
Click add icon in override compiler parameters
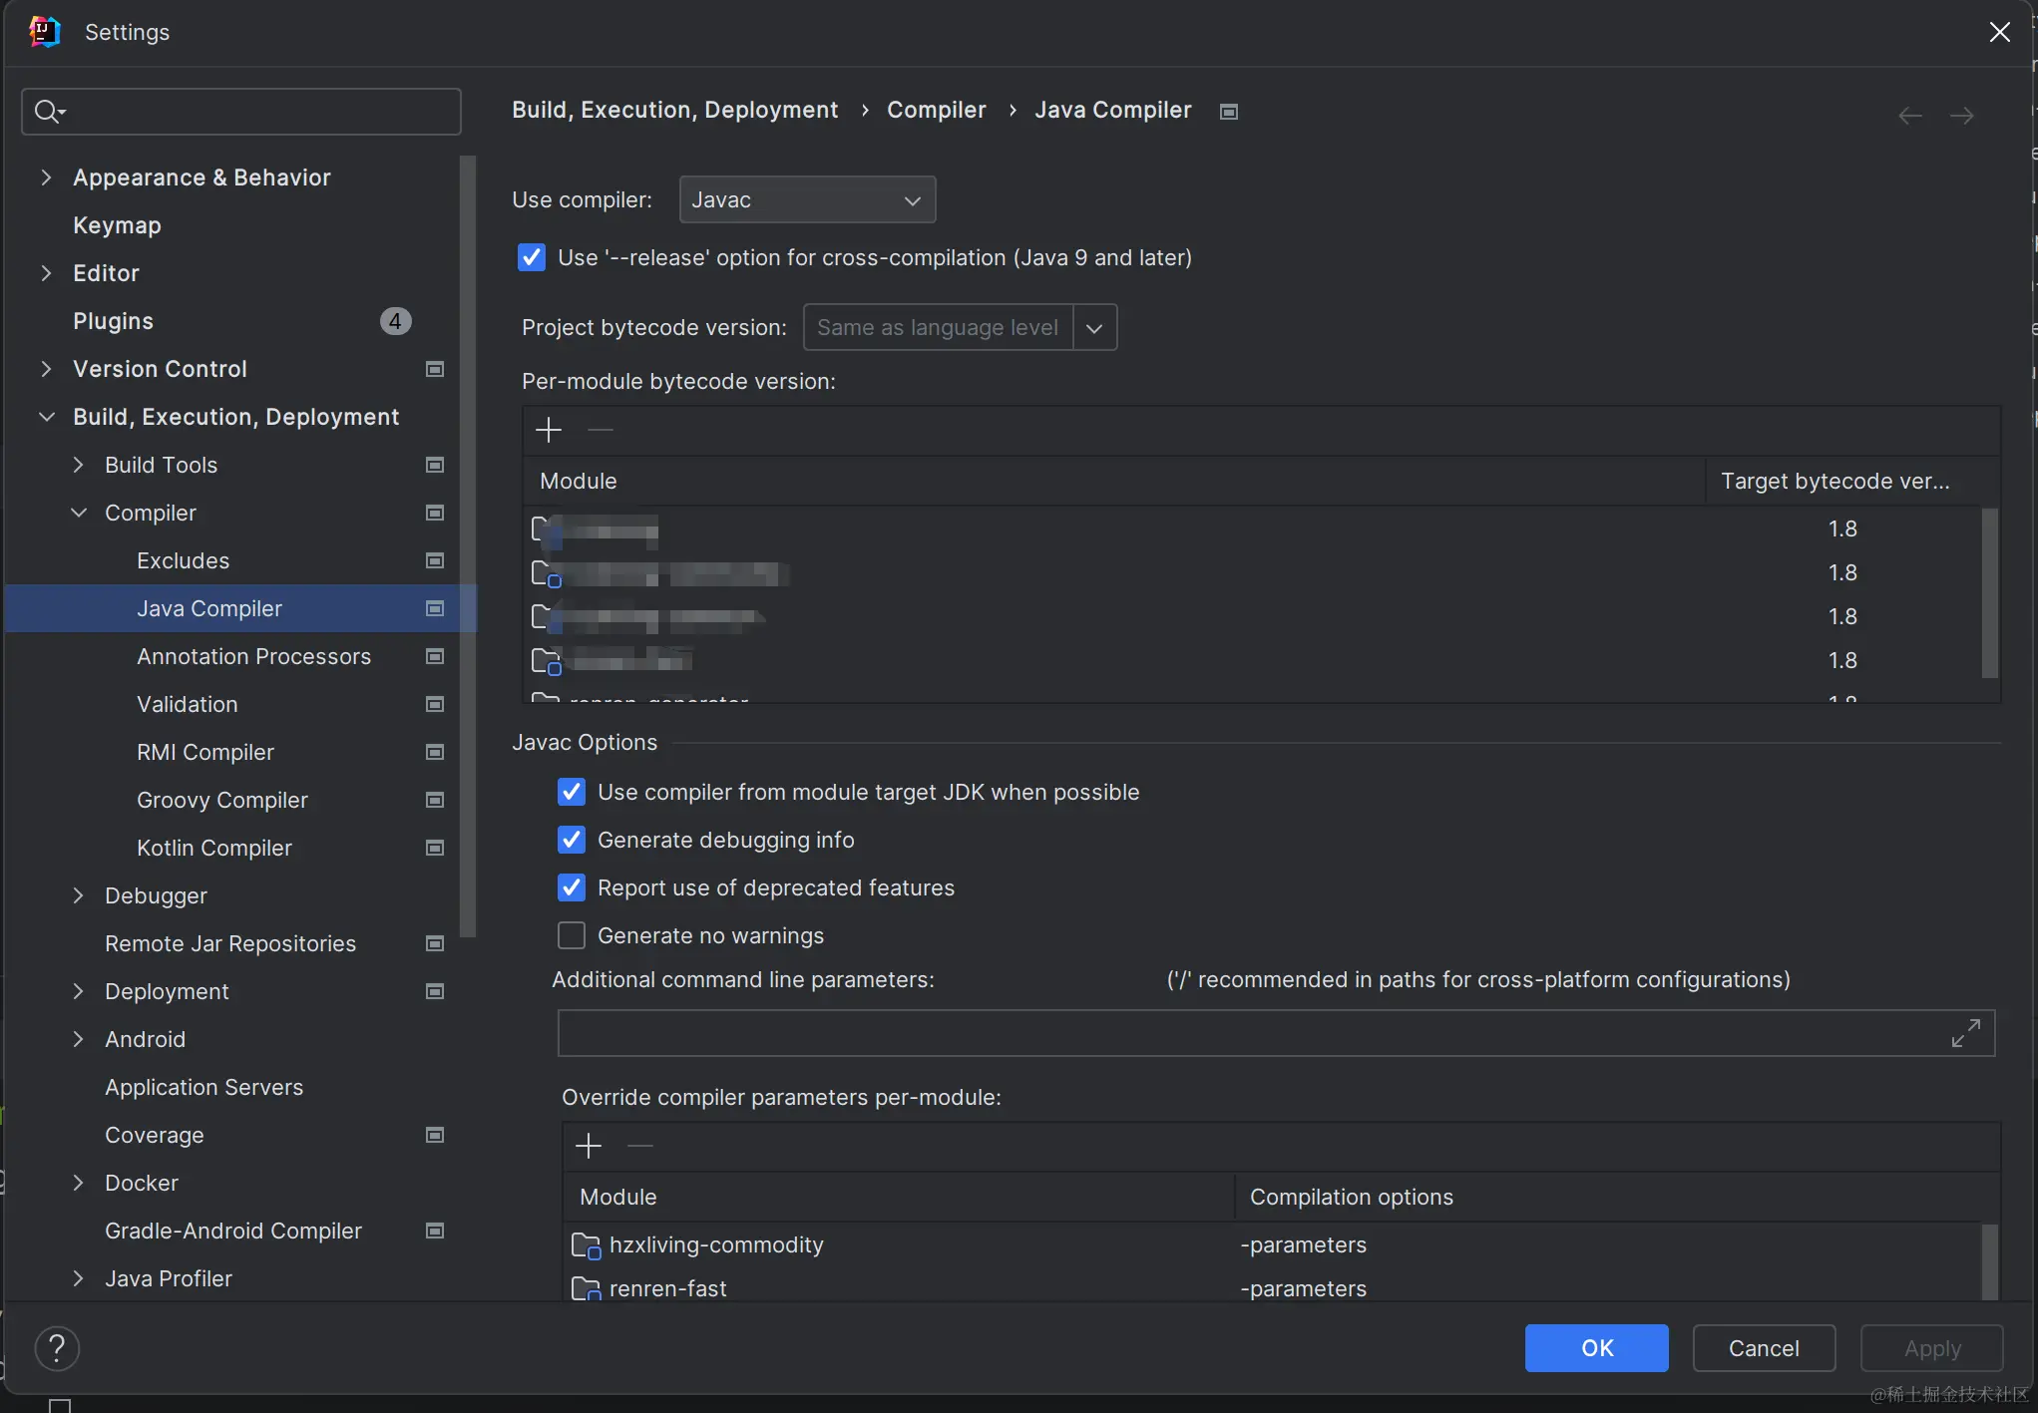coord(589,1146)
